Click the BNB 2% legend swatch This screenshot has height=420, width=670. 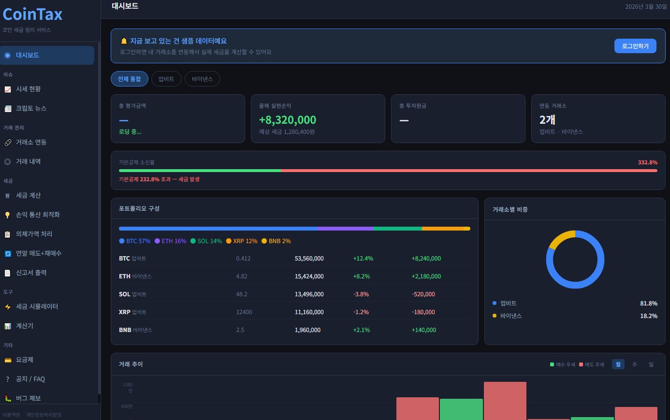(x=264, y=241)
